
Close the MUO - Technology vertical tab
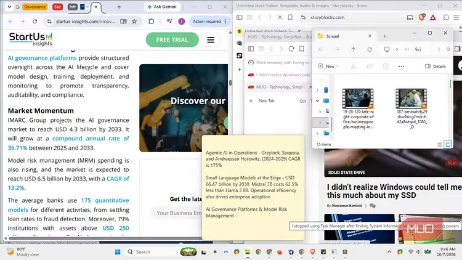[310, 87]
